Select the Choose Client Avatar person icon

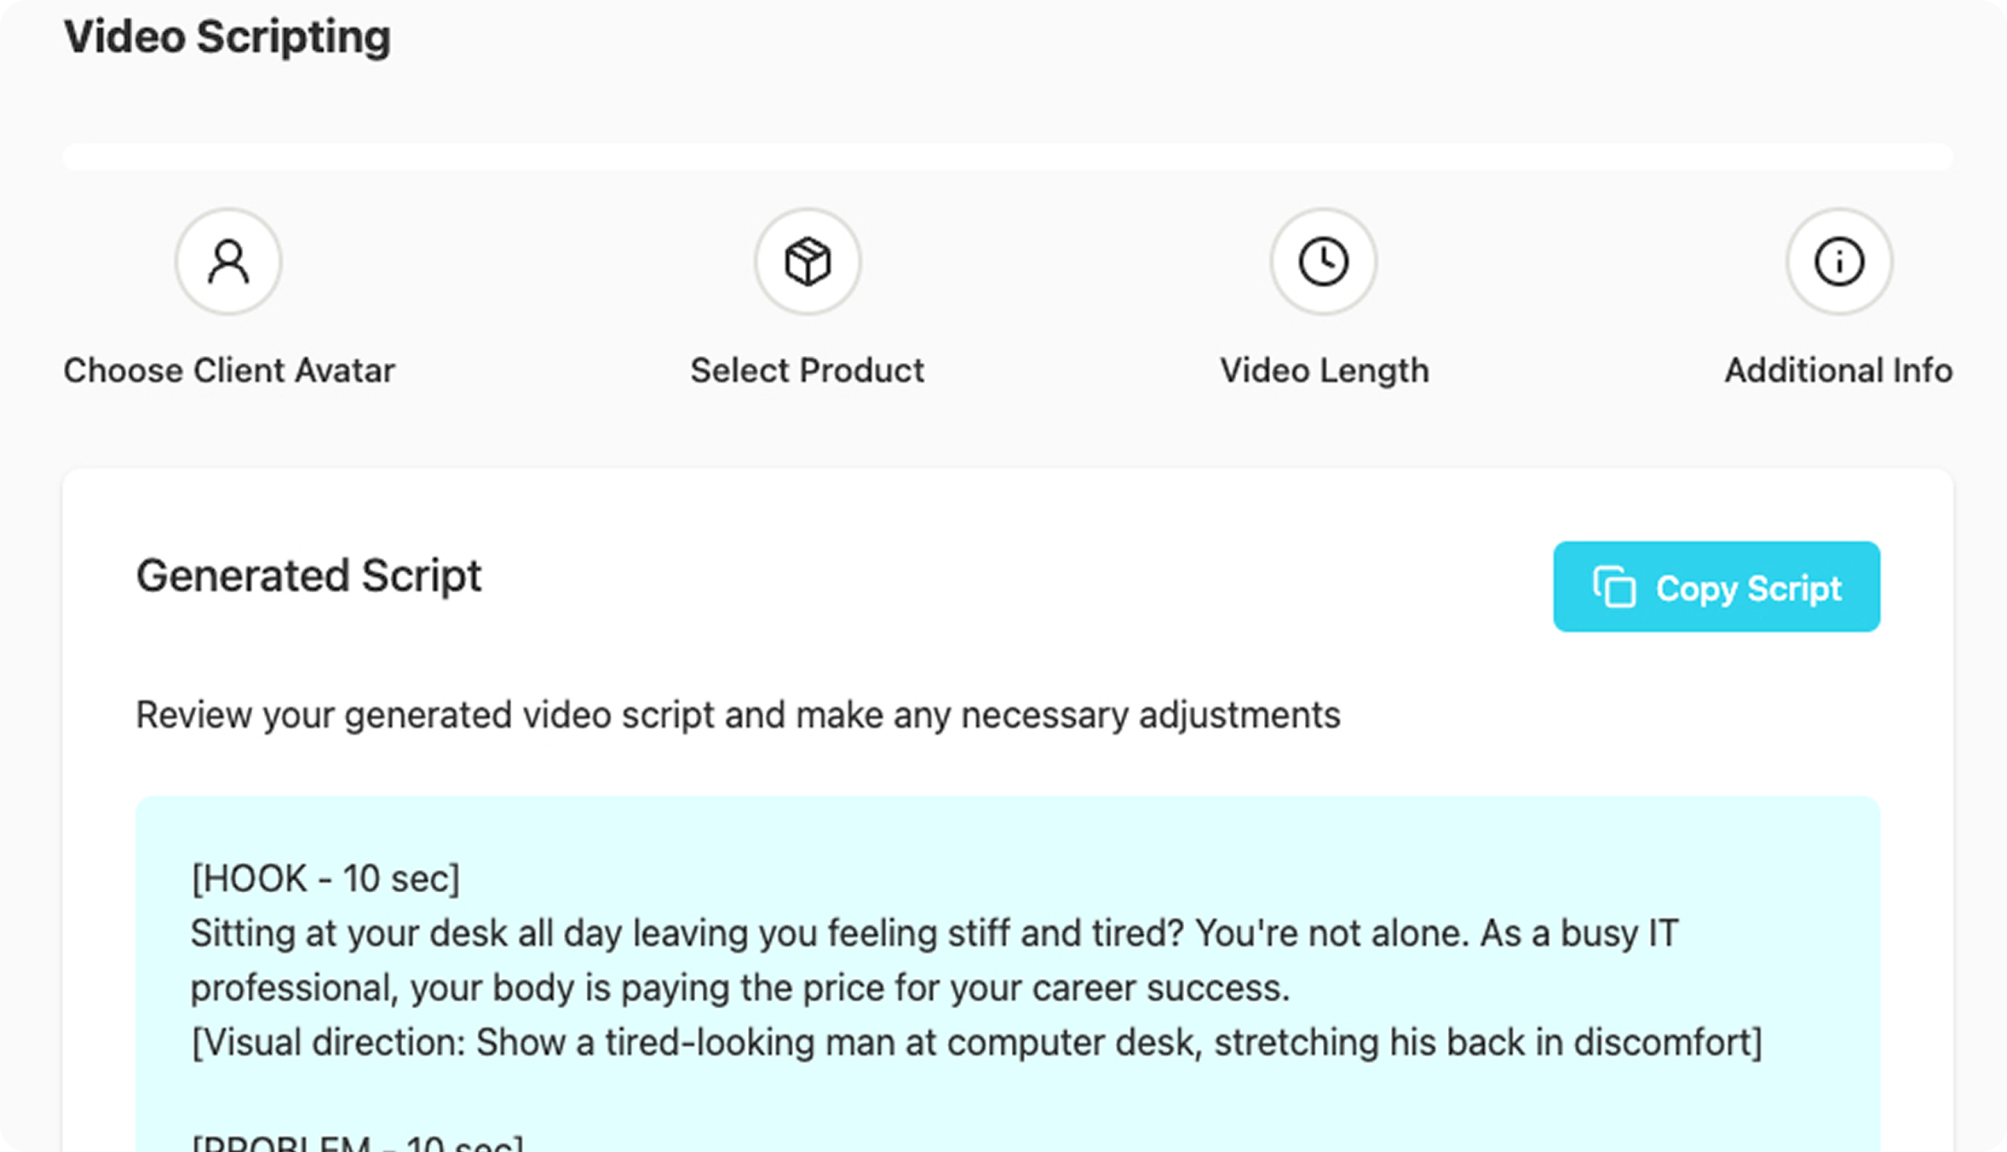[227, 262]
